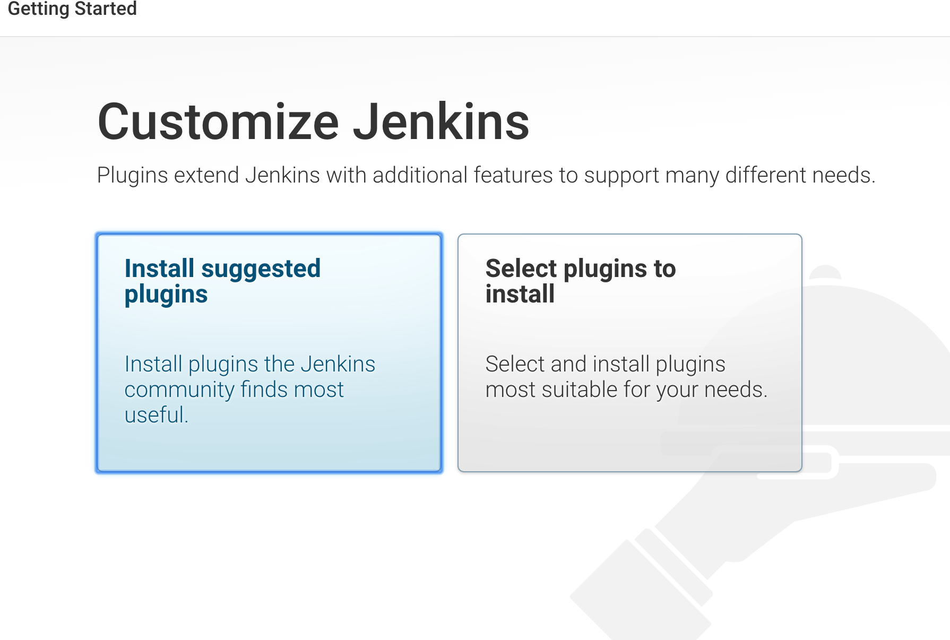Click the "Customize Jenkins" title
This screenshot has width=950, height=640.
click(314, 123)
